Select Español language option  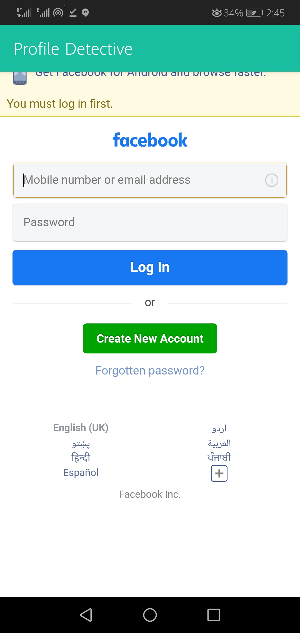pyautogui.click(x=81, y=473)
